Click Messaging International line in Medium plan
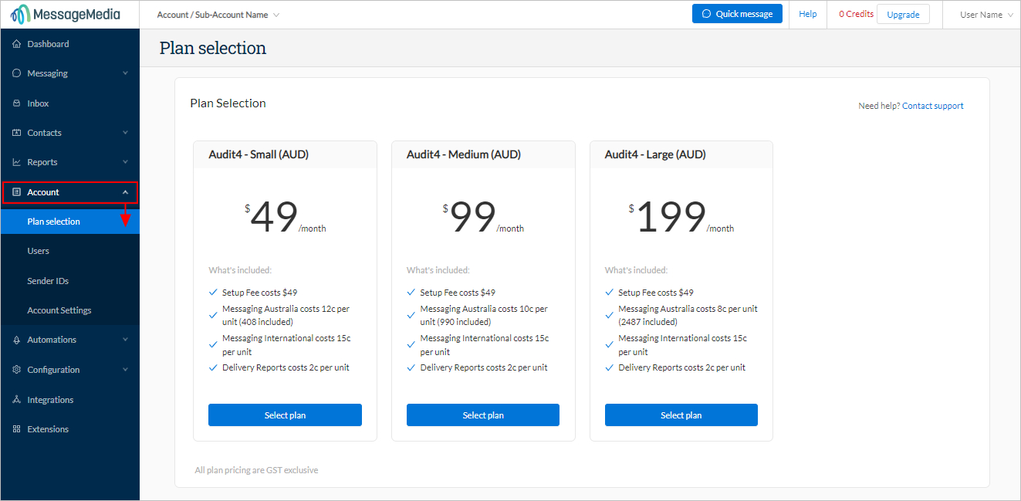 485,345
